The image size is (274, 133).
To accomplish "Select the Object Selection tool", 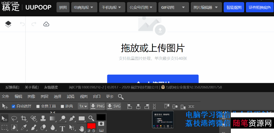I will coord(14,128).
